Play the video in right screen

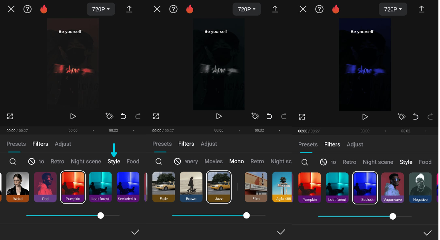click(x=365, y=117)
